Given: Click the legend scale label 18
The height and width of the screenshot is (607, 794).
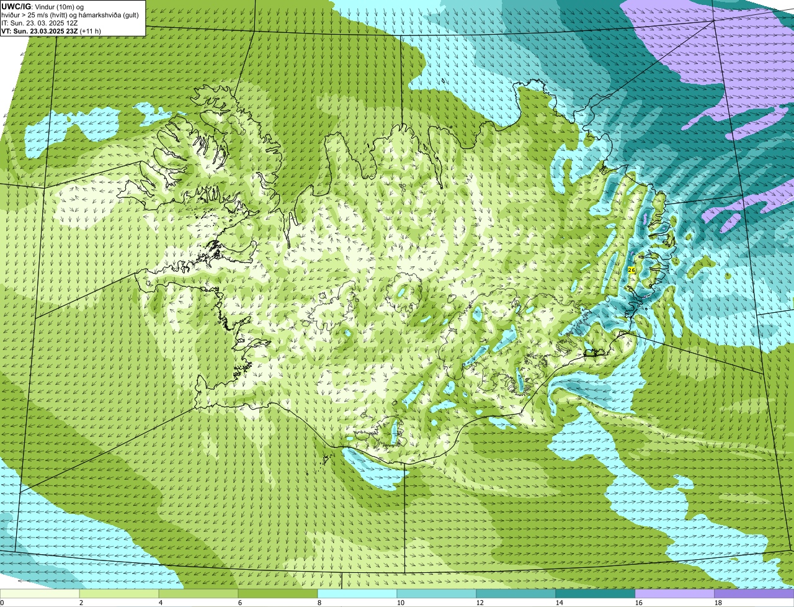Looking at the screenshot, I should point(718,603).
